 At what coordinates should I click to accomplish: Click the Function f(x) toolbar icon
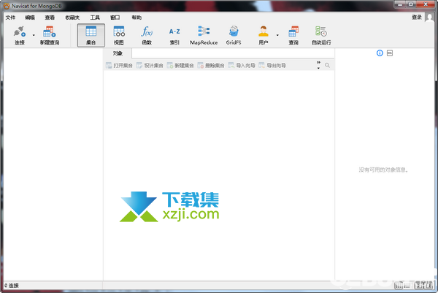click(x=147, y=35)
